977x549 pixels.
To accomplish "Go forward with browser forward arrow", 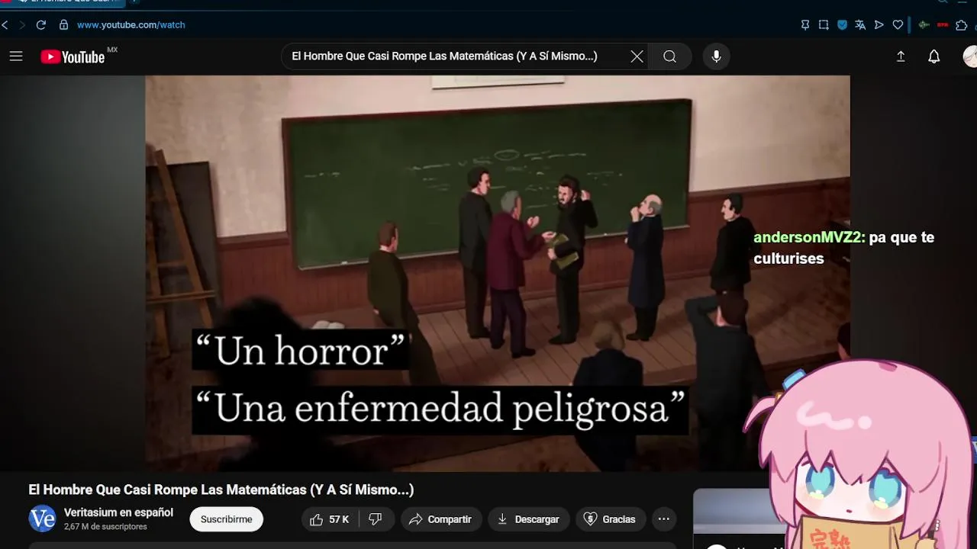I will point(22,25).
